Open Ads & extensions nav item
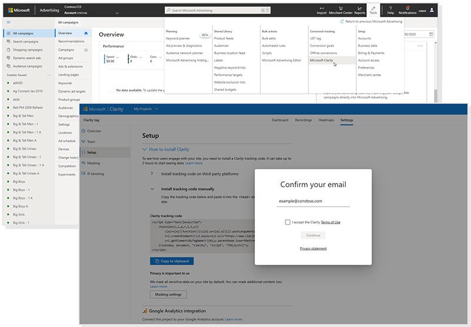This screenshot has width=471, height=327. point(70,66)
